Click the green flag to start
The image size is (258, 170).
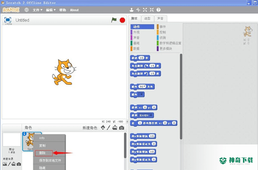coord(114,20)
